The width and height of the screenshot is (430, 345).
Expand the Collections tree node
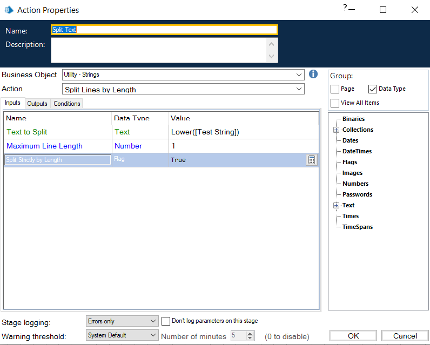(x=336, y=130)
